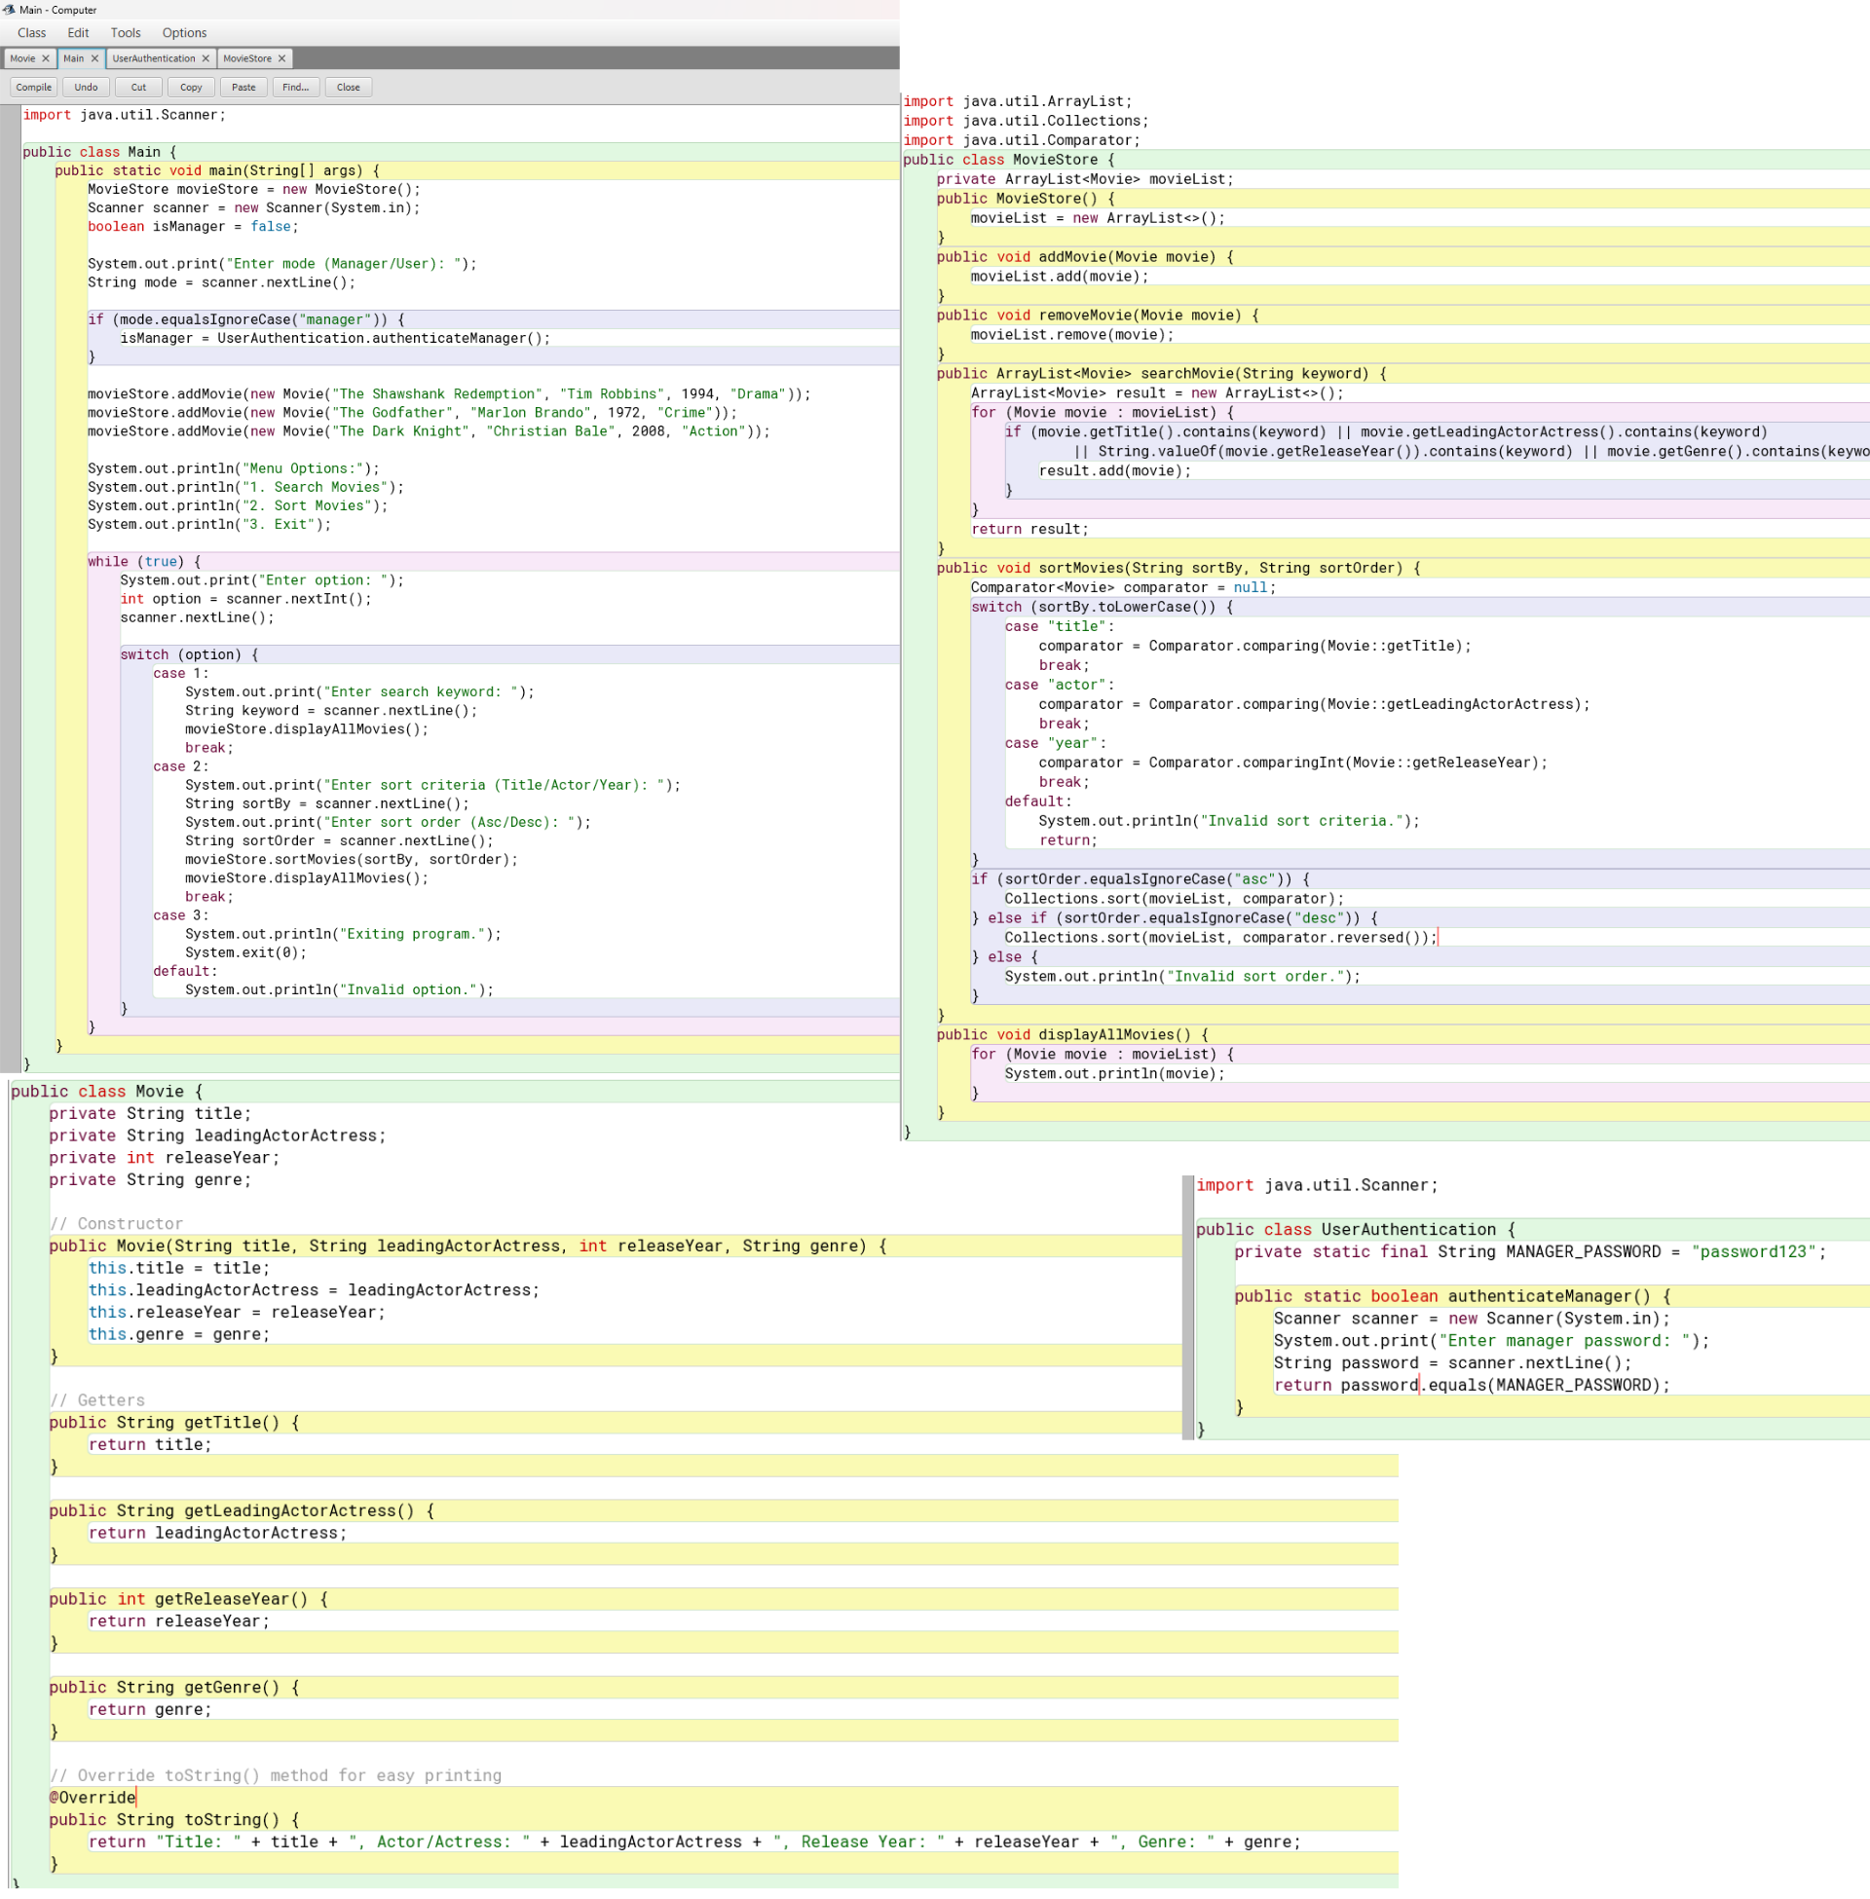Screen dimensions: 1870x1899
Task: Click the Compile button on the toolbar
Action: click(33, 87)
